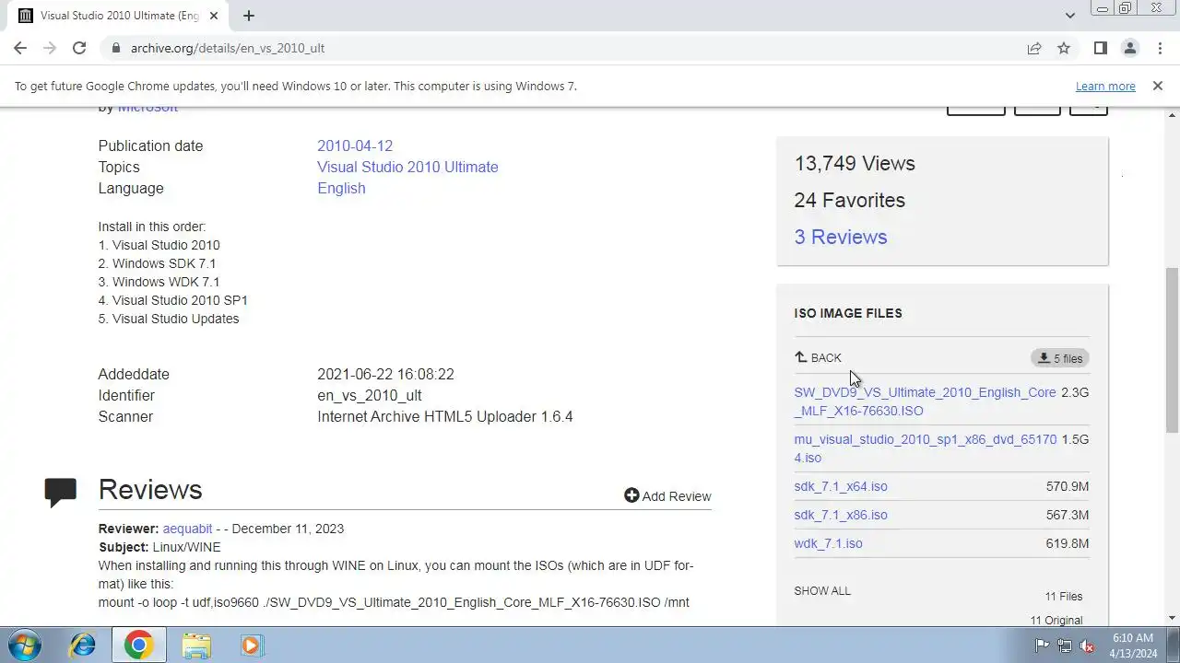Download sdk_7.1_x64.iso
The height and width of the screenshot is (663, 1180).
841,486
